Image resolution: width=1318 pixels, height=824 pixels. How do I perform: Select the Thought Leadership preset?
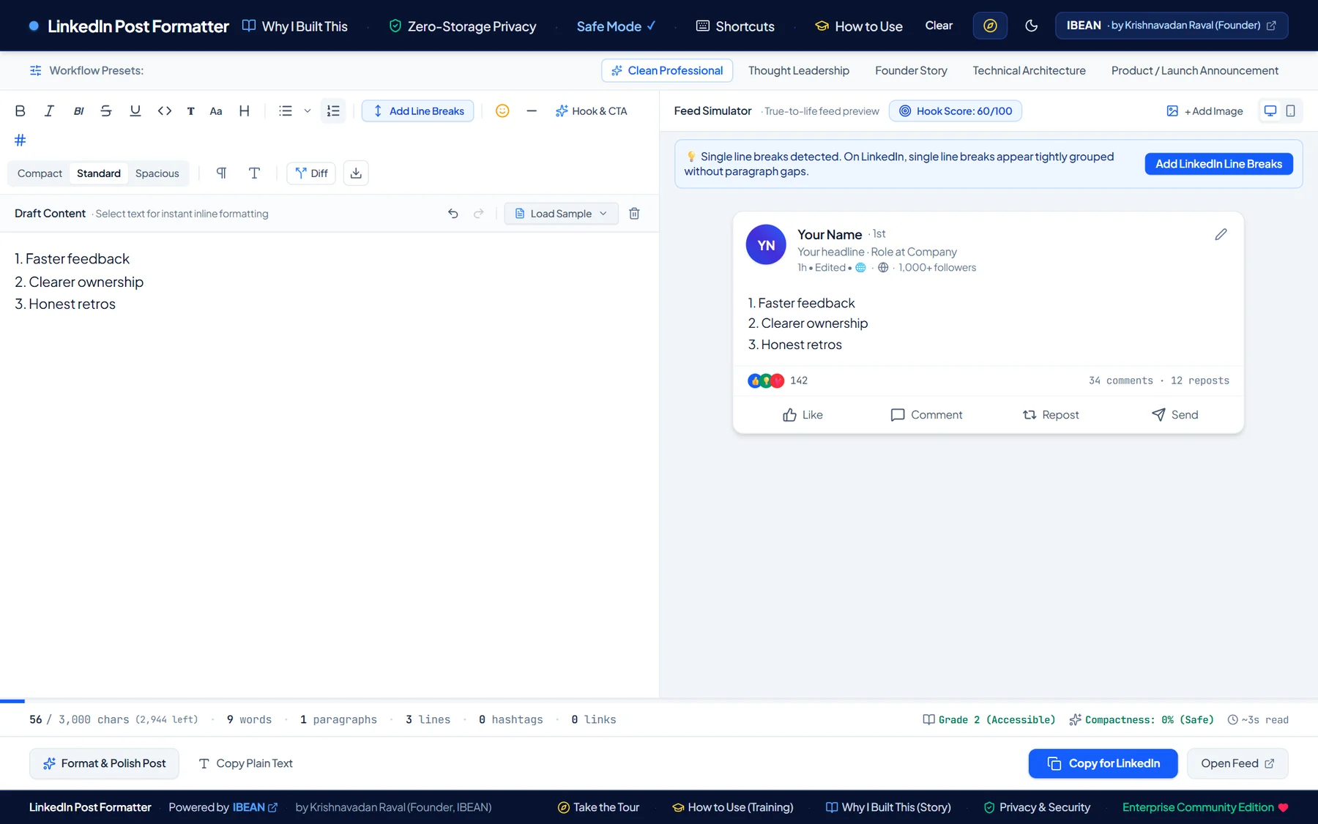(x=799, y=70)
